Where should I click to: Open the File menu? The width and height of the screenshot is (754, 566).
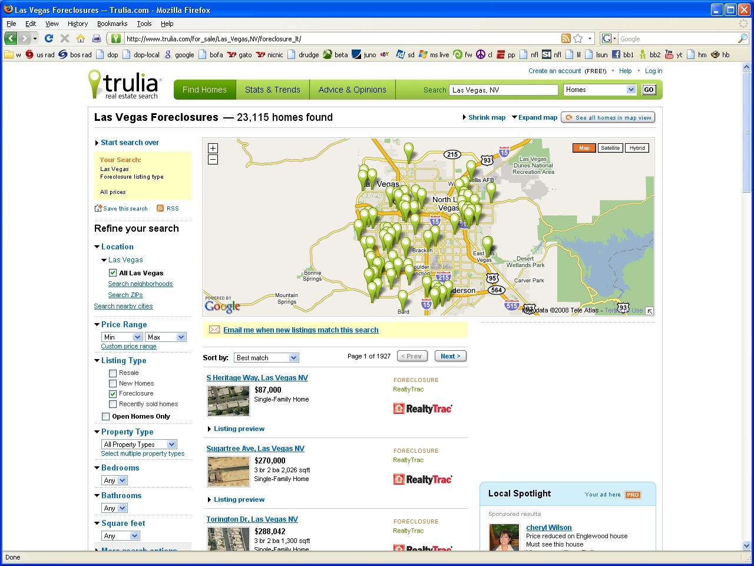click(11, 24)
